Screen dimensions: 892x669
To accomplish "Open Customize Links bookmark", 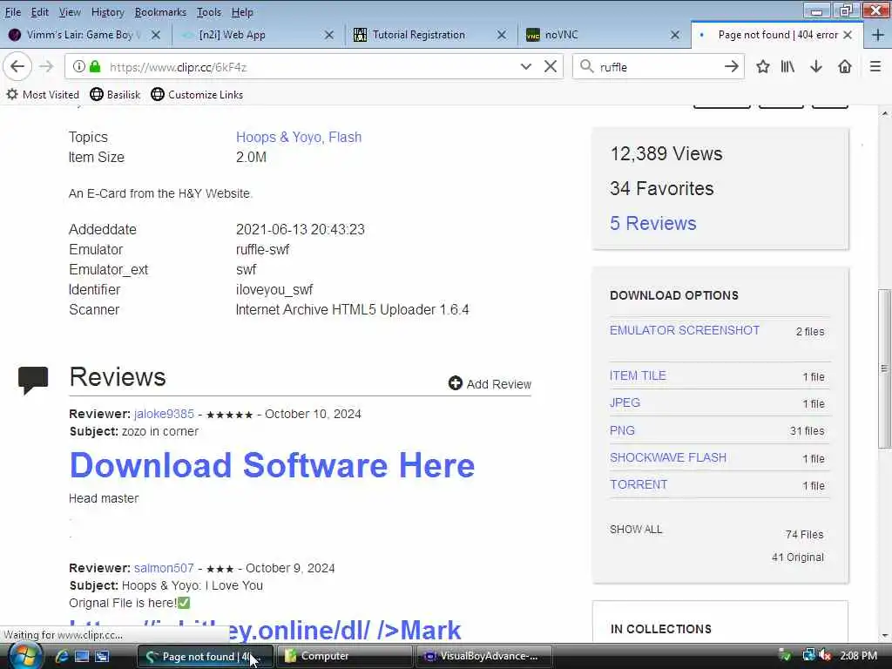I will (198, 94).
